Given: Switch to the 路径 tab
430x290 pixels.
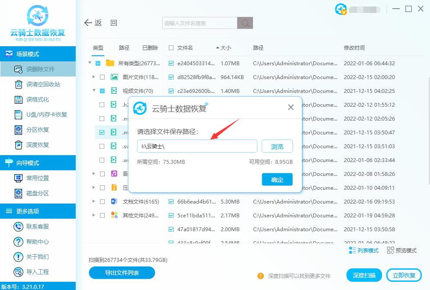Looking at the screenshot, I should pos(124,48).
